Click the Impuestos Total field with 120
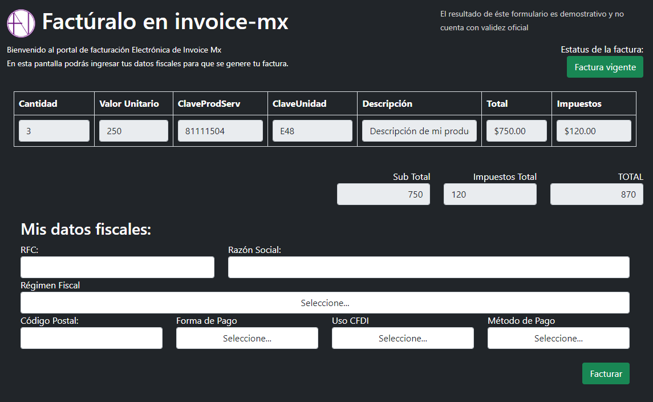The image size is (653, 402). click(490, 194)
